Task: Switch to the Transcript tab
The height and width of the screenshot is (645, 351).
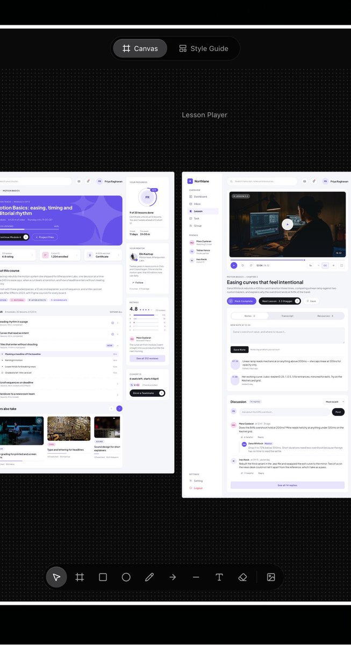Action: tap(288, 316)
